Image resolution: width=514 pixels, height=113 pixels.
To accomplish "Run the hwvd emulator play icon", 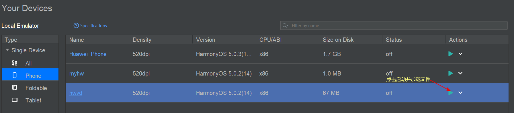I will pos(450,93).
